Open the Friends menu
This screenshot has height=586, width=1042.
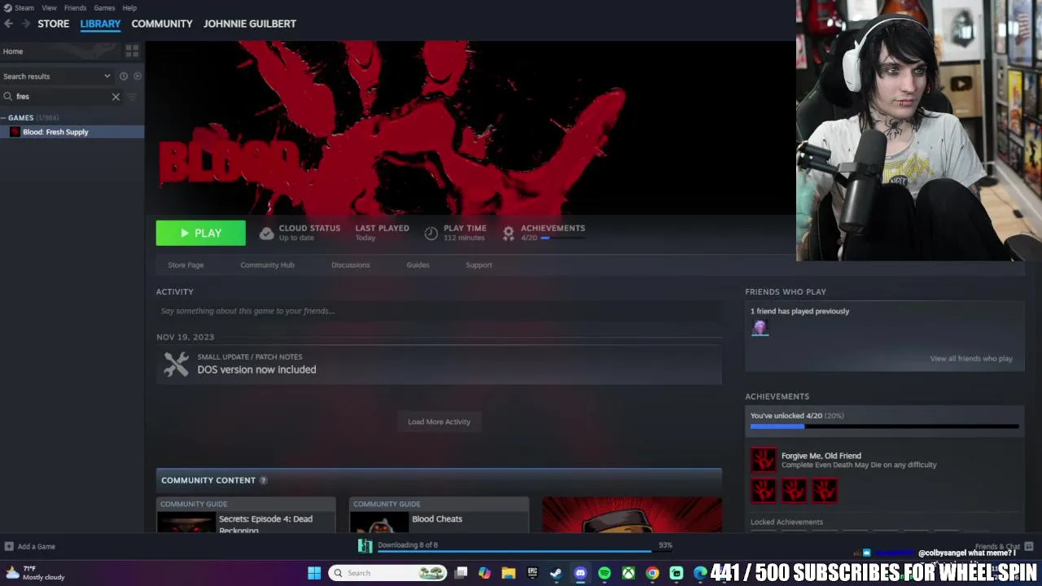[75, 7]
